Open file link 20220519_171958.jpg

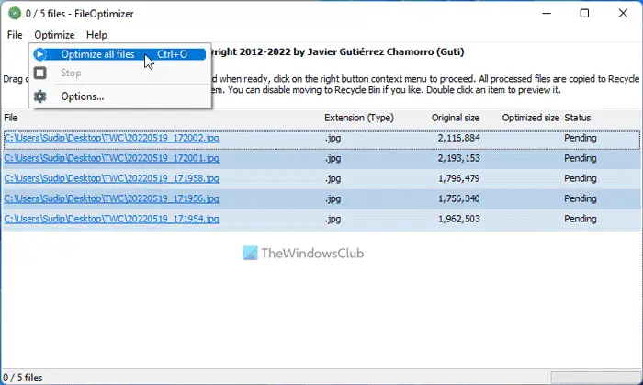[x=111, y=178]
